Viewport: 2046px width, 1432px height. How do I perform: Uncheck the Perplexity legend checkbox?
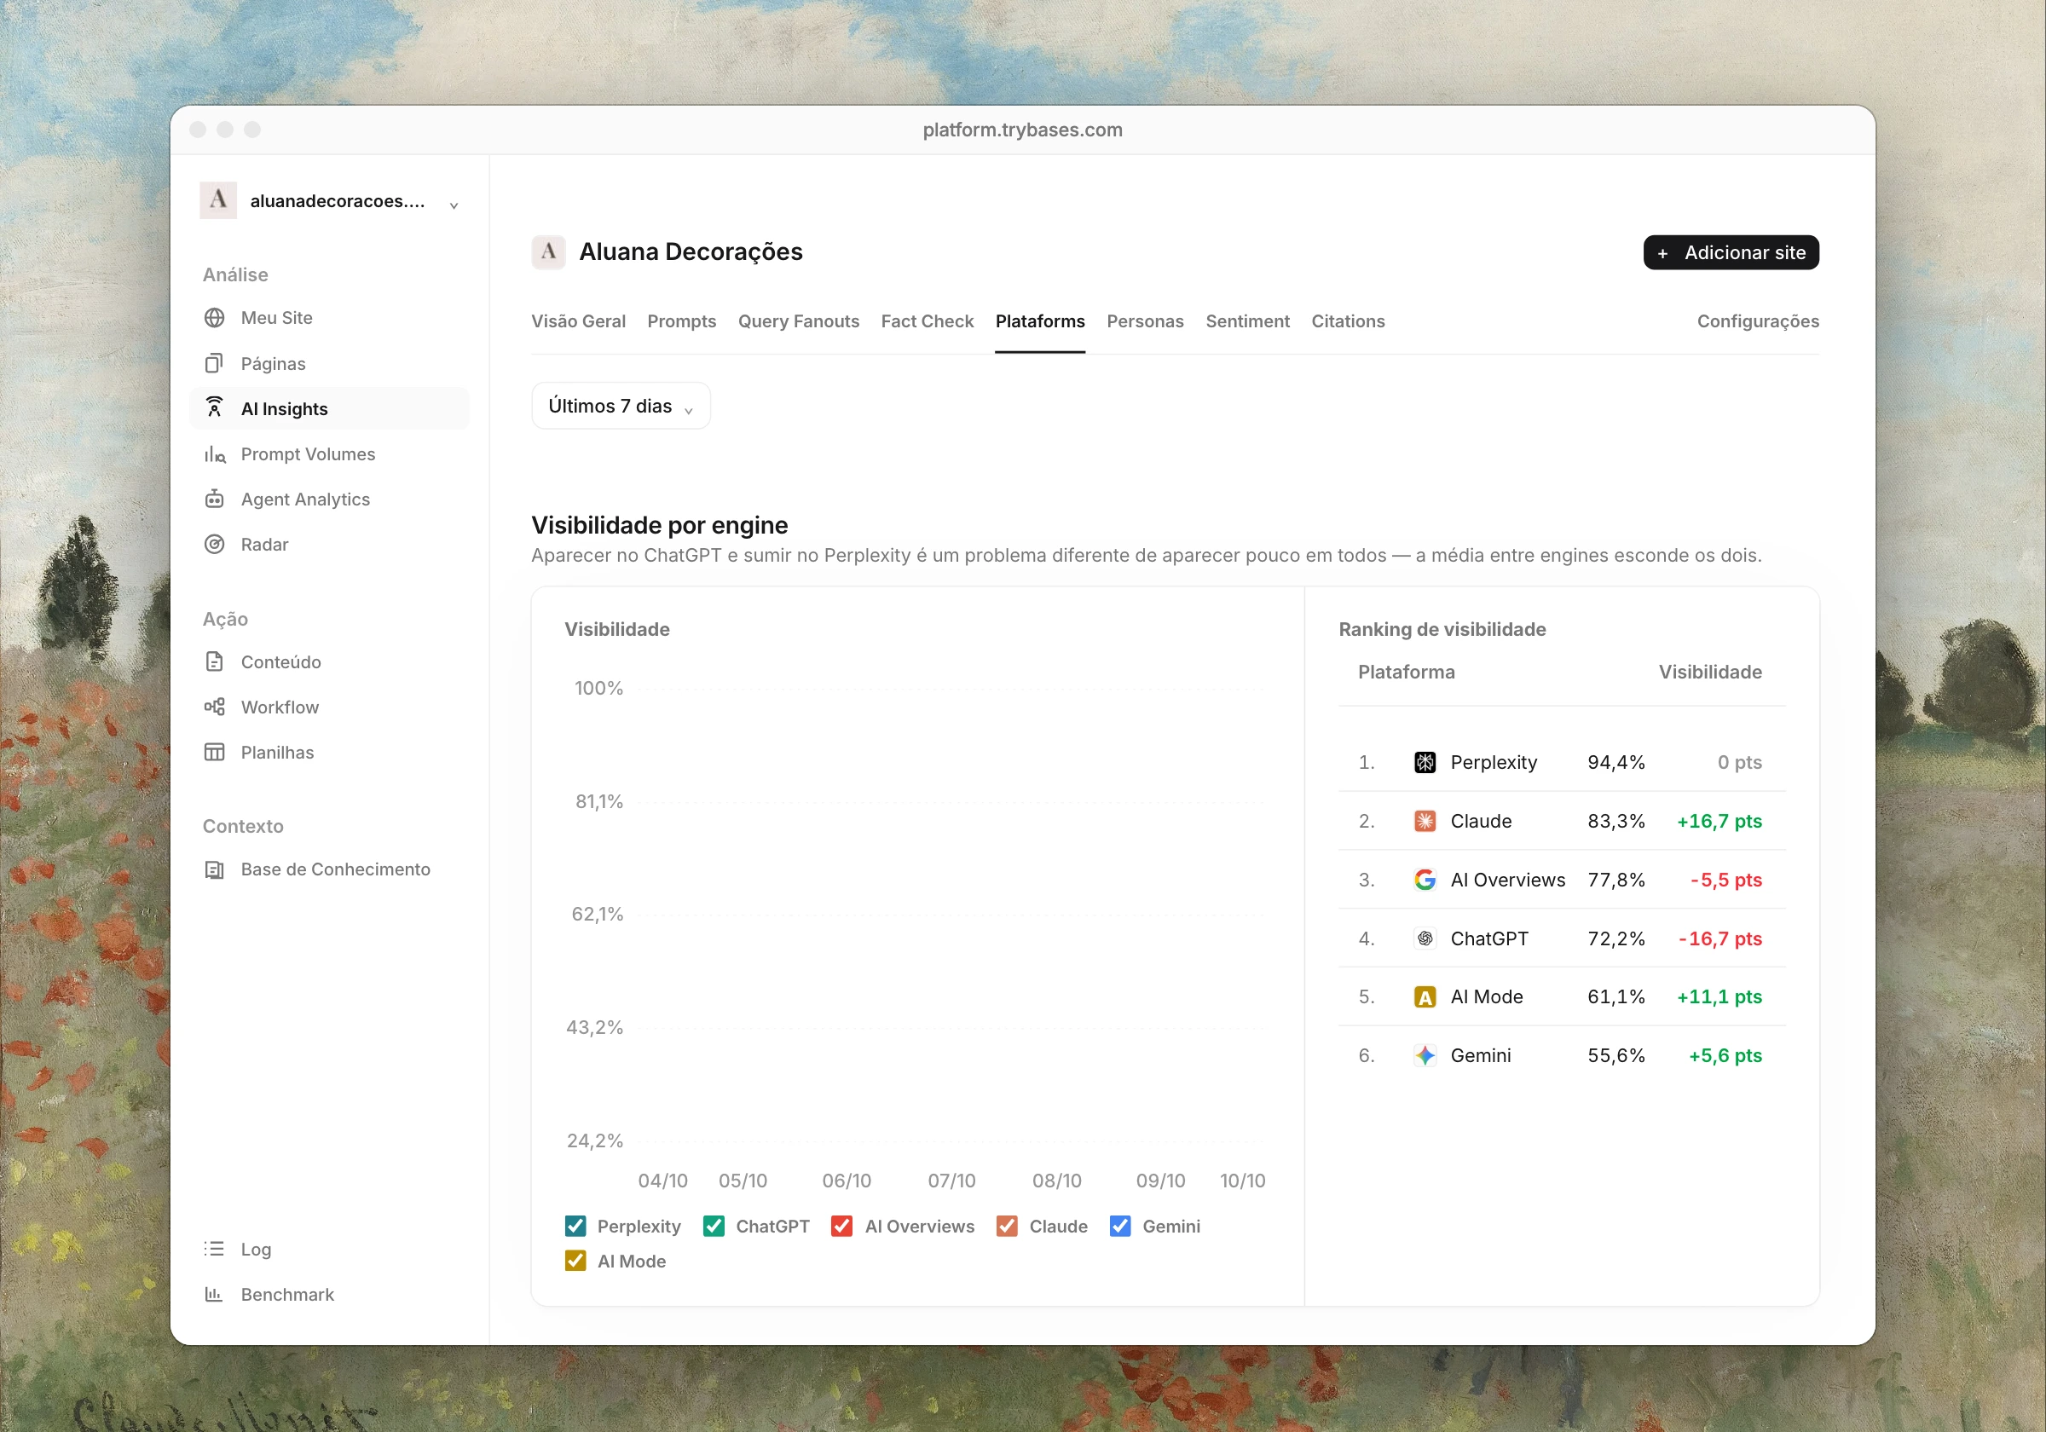tap(575, 1227)
